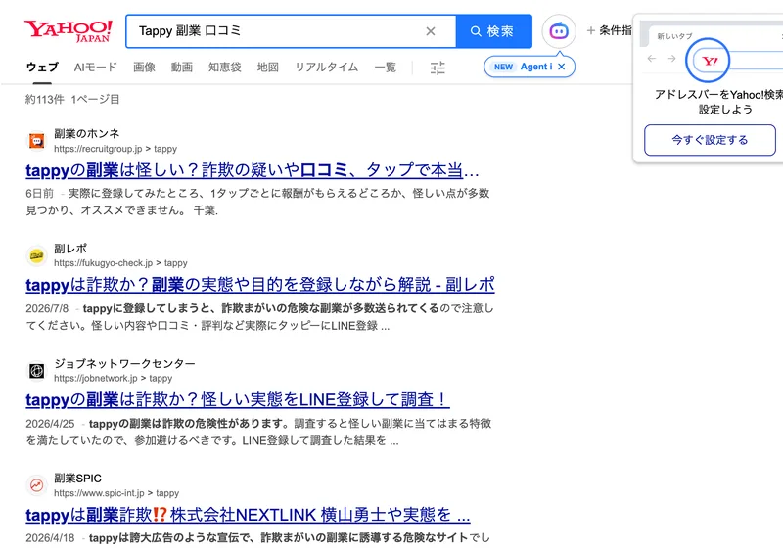Click the アドレスバーをYahoo!検索に設定しよう text
This screenshot has height=548, width=783.
(x=719, y=102)
